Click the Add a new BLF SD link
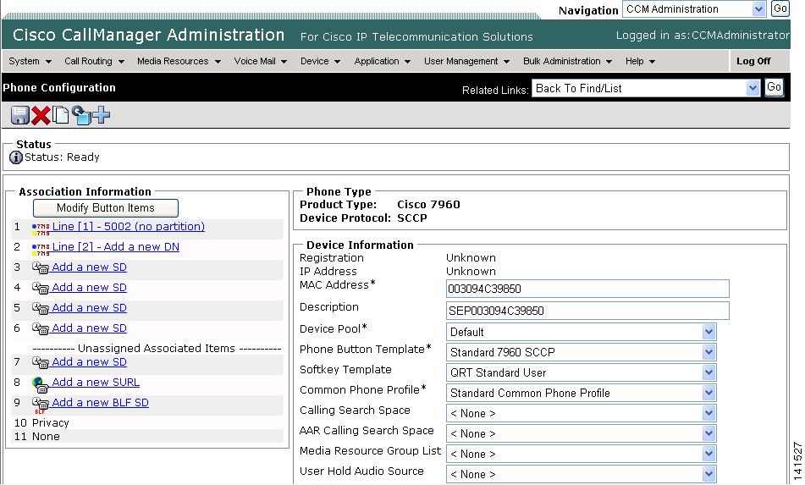The image size is (805, 485). tap(101, 402)
